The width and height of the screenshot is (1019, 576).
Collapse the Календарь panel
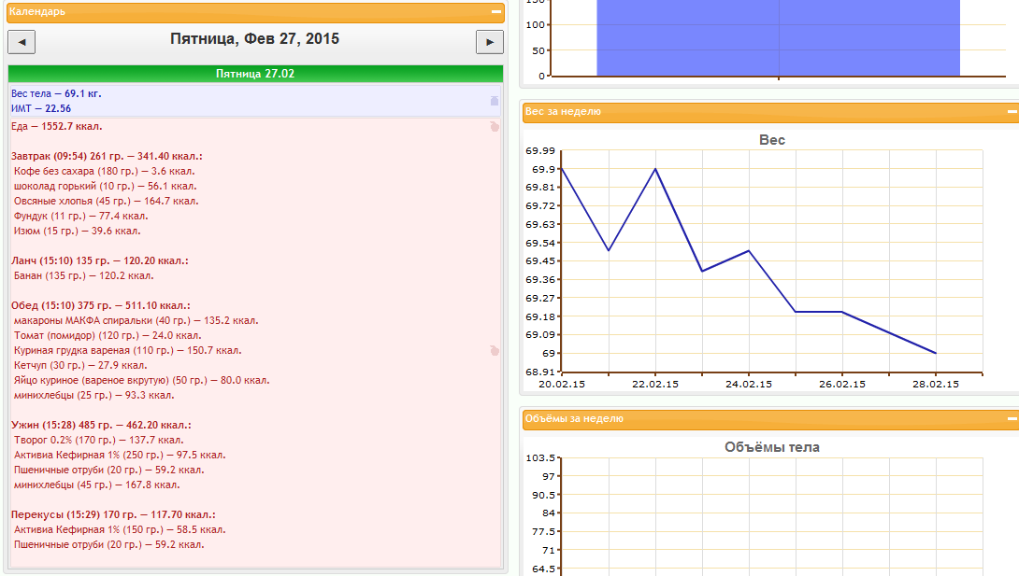pos(495,12)
